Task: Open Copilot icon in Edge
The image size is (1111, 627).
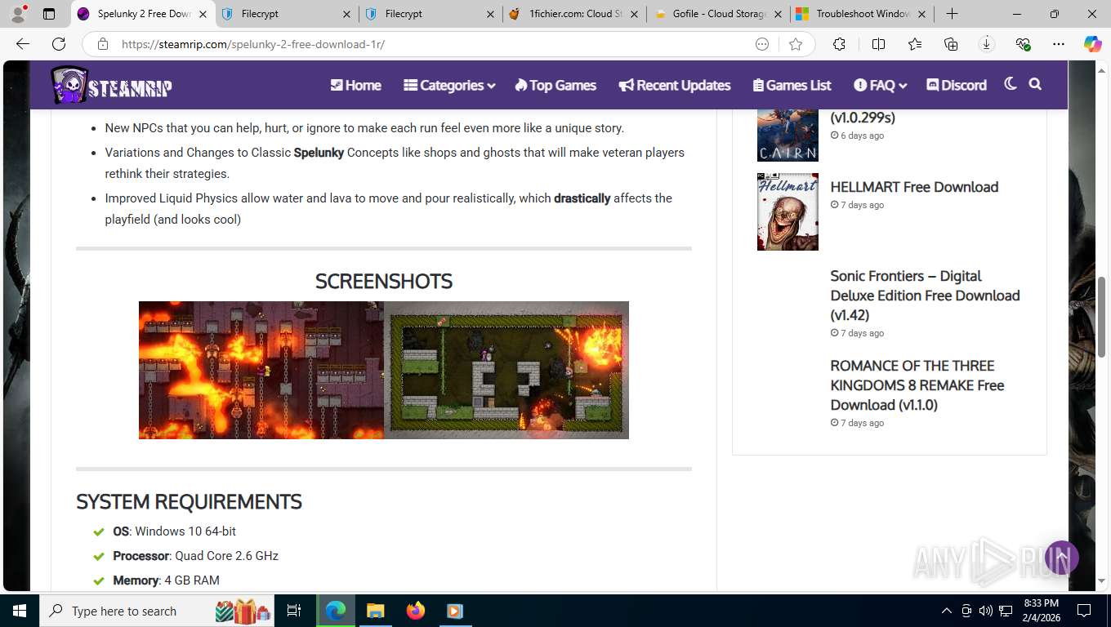Action: (1093, 44)
